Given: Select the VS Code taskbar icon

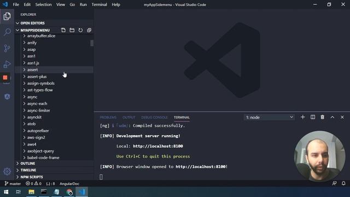Looking at the screenshot, I should (x=81, y=192).
